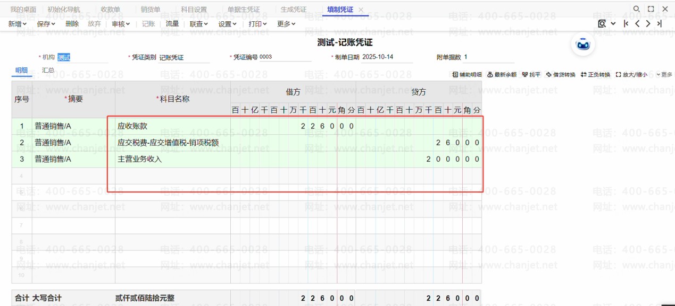Switch to 单据生凭证 tab
675x306 pixels.
tap(244, 10)
